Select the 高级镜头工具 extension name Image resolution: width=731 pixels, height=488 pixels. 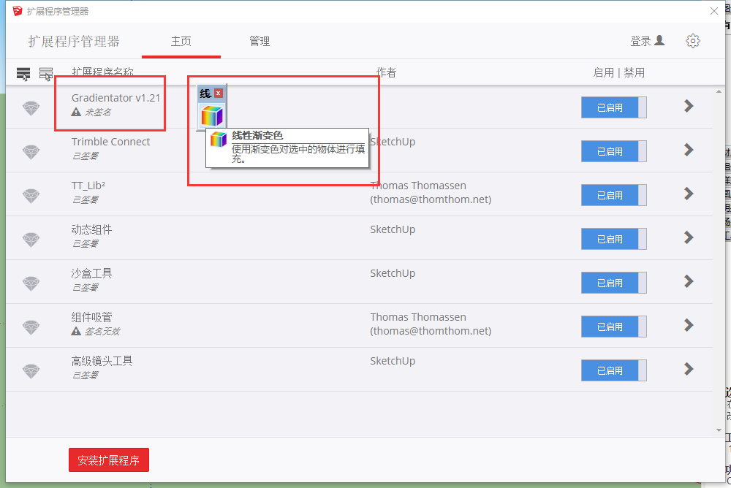(102, 361)
